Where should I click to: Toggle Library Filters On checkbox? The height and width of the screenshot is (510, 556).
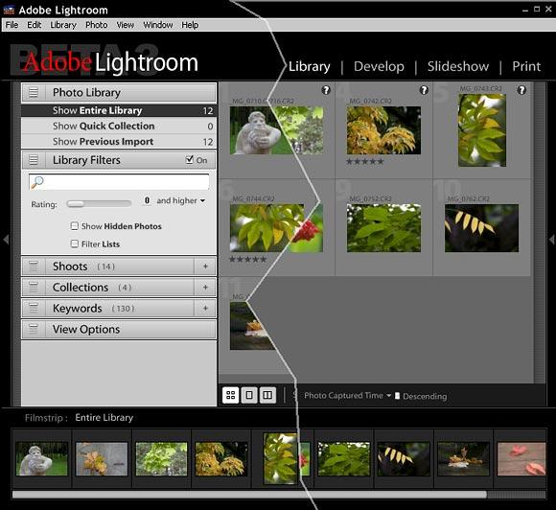pos(190,159)
